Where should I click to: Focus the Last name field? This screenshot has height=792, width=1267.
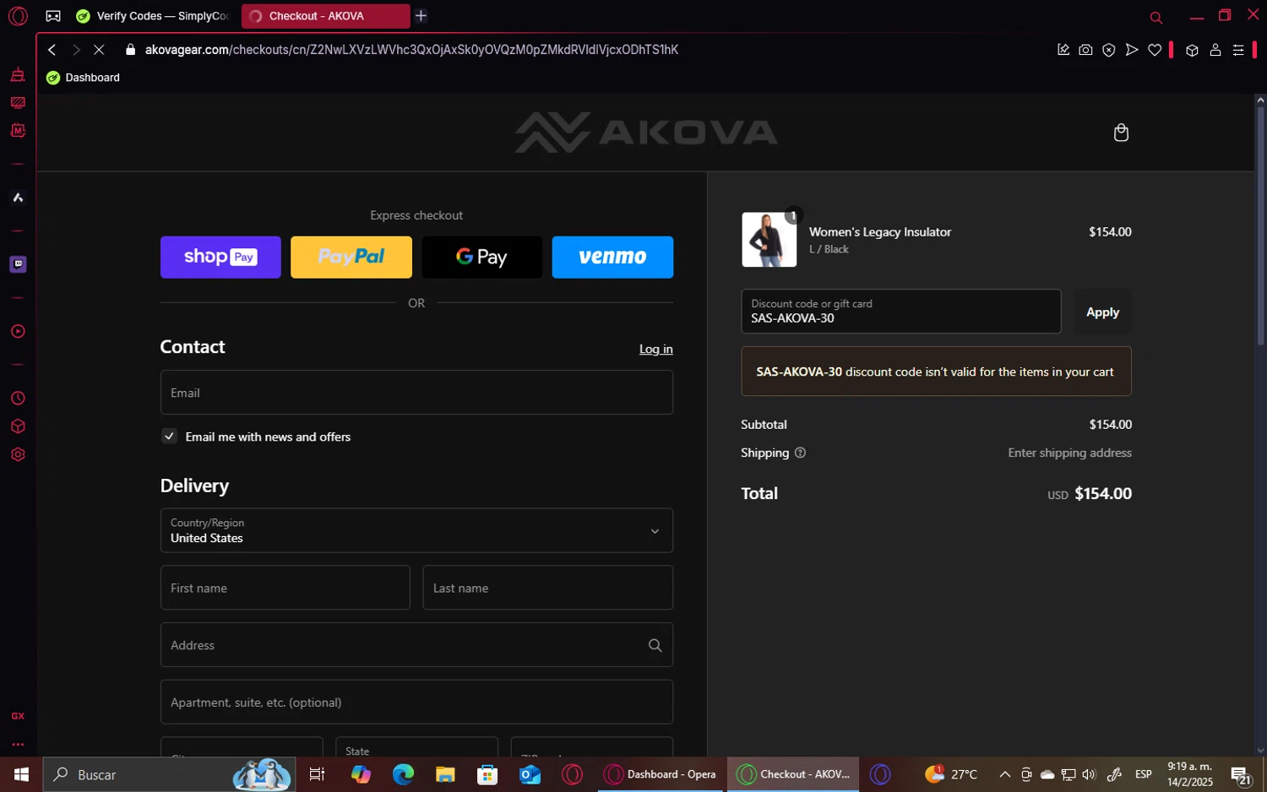[x=547, y=588]
